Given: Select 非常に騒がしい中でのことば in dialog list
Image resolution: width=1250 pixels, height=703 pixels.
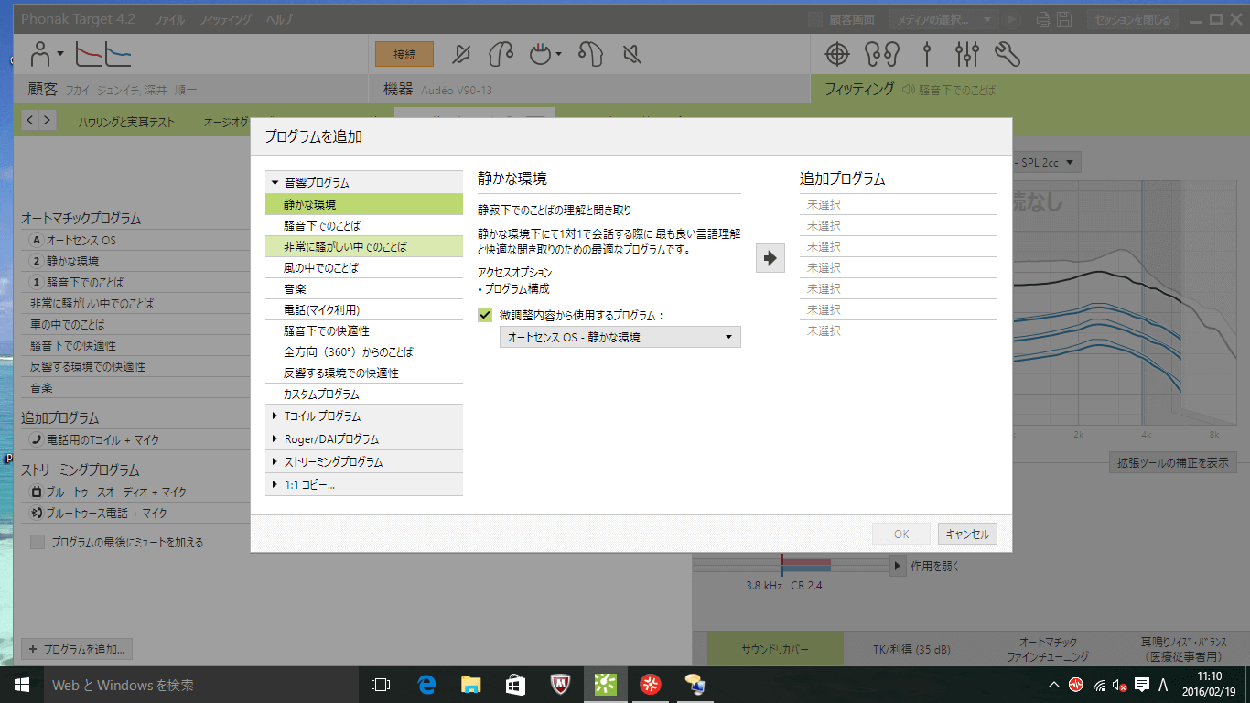Looking at the screenshot, I should pyautogui.click(x=364, y=246).
